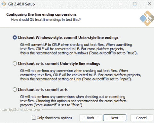Click the description mentioning core.autocrlf set to false
Viewport: 154px width, 123px height.
[x=73, y=101]
